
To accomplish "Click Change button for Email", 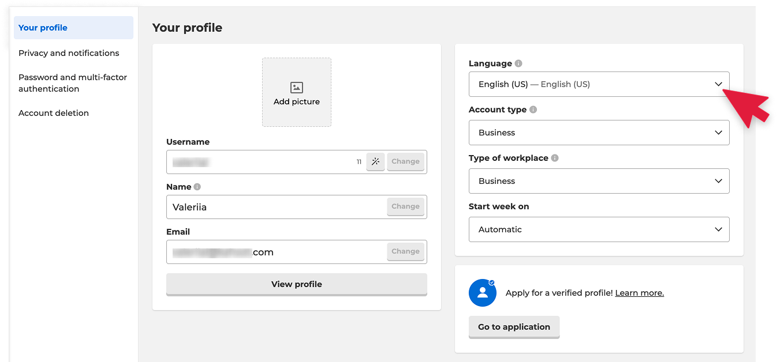I will pos(405,251).
